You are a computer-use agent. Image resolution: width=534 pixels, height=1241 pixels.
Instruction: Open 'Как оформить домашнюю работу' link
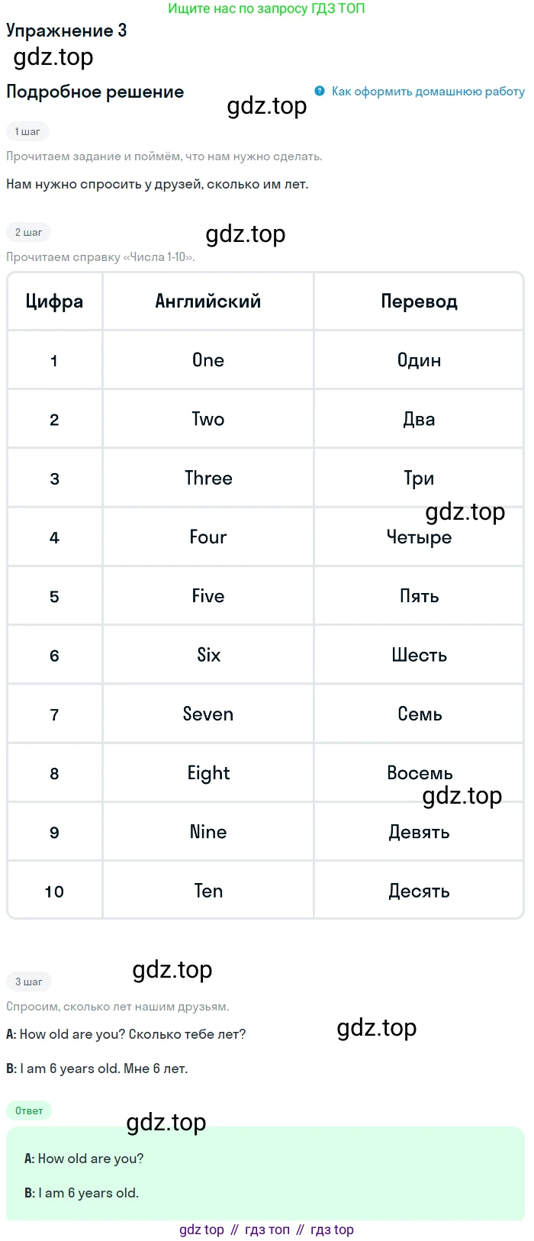[x=428, y=91]
